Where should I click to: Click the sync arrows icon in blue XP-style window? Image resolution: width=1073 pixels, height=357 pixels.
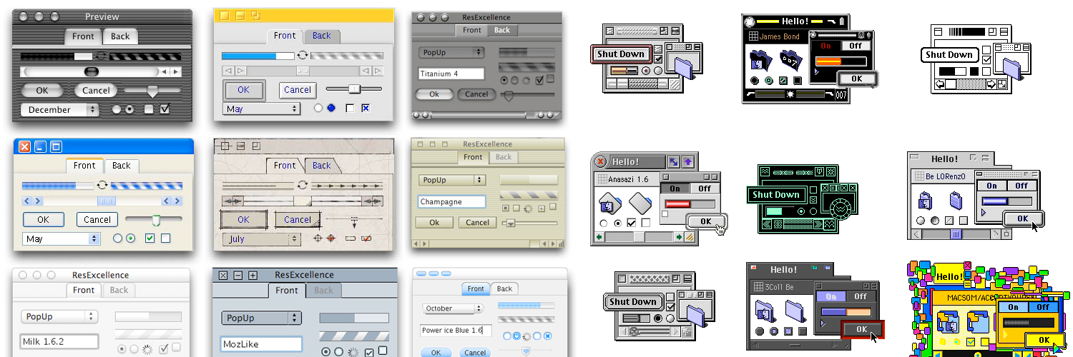point(103,185)
